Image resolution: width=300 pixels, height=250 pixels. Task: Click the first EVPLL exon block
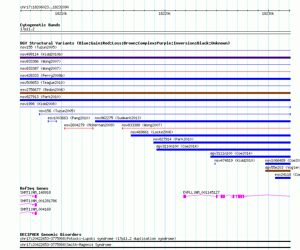(185, 196)
